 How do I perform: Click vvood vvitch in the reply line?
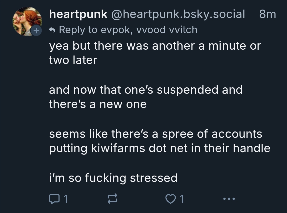pyautogui.click(x=167, y=30)
